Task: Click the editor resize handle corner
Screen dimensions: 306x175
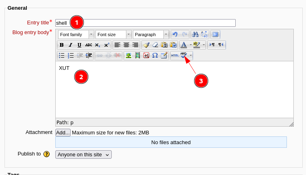Action: (291, 124)
